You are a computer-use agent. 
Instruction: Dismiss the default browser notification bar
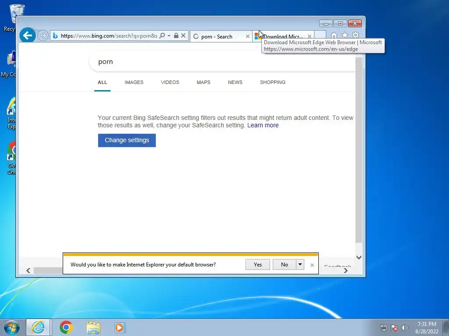(312, 265)
